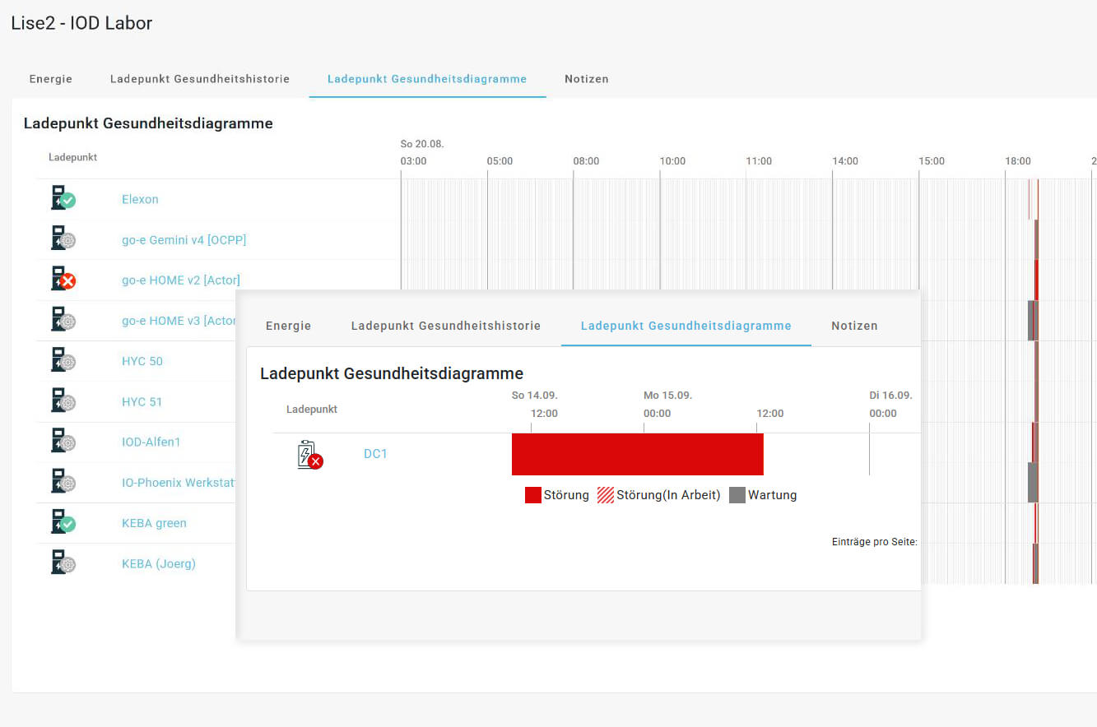
Task: Open the HYC 51 charge point link
Action: 142,401
